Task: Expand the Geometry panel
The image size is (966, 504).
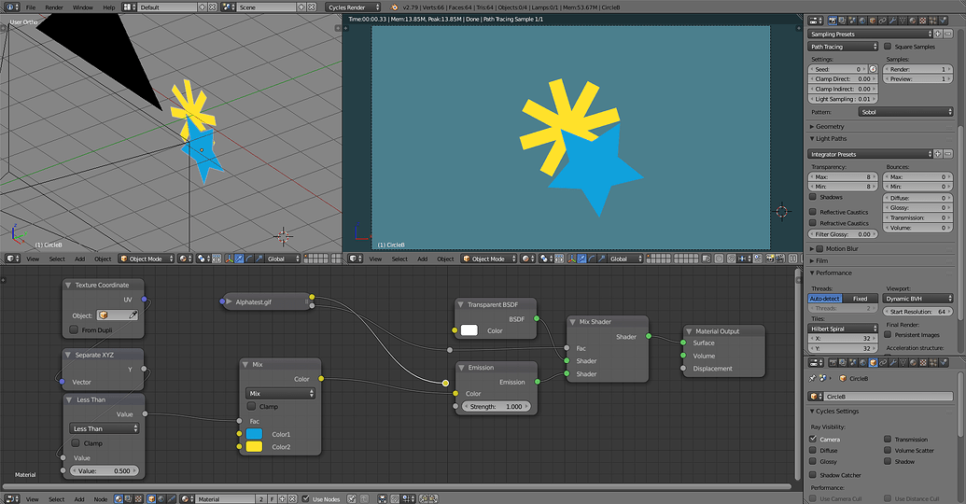Action: click(x=829, y=126)
